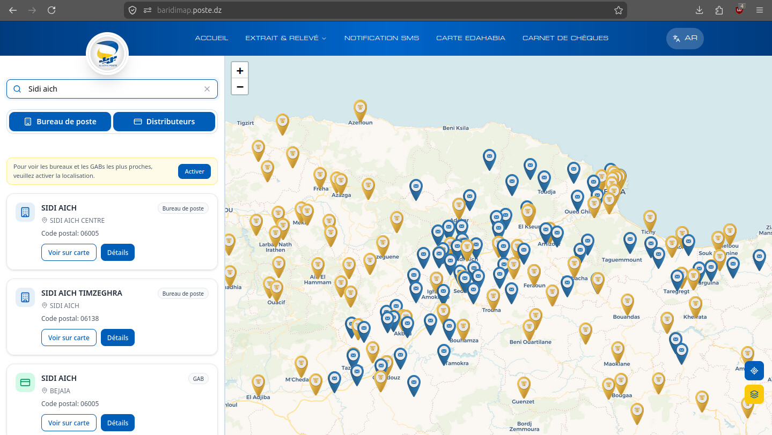Open the browser hamburger menu

click(759, 10)
